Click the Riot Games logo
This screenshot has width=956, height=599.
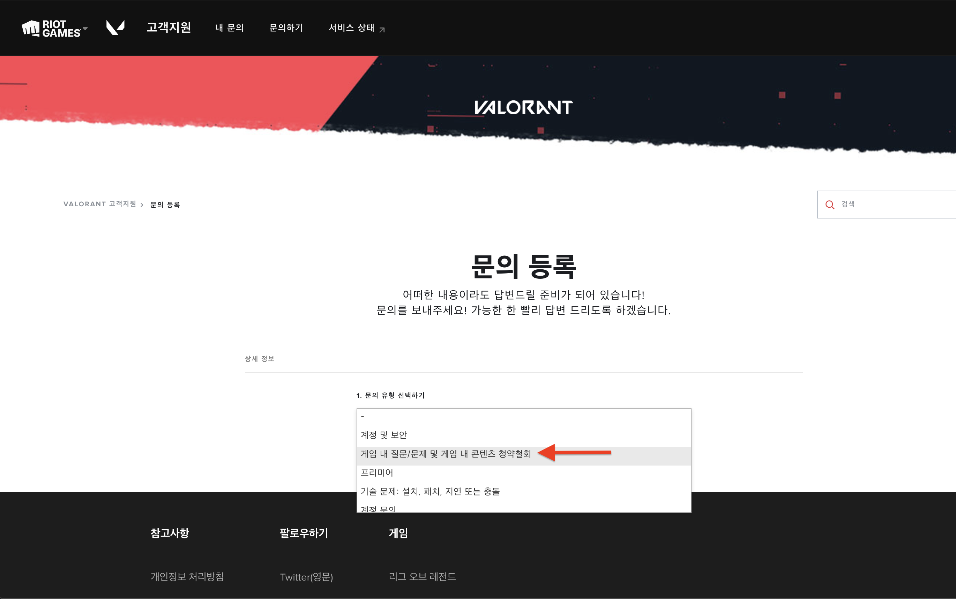51,28
